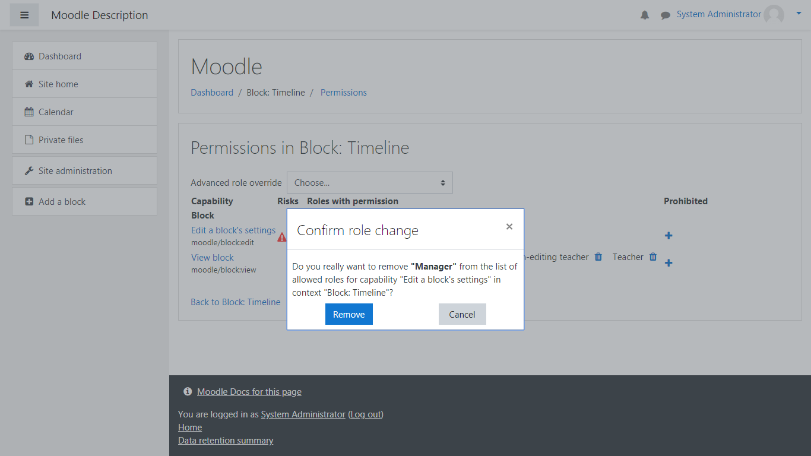Open the notifications bell icon

pos(645,15)
